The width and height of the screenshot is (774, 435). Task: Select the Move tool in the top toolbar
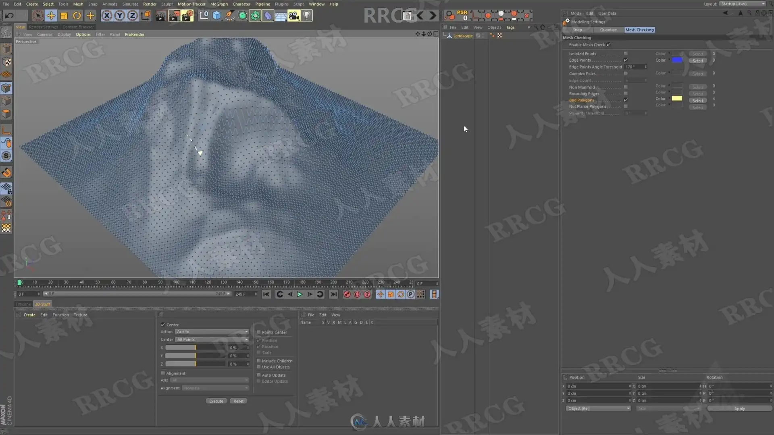point(51,16)
